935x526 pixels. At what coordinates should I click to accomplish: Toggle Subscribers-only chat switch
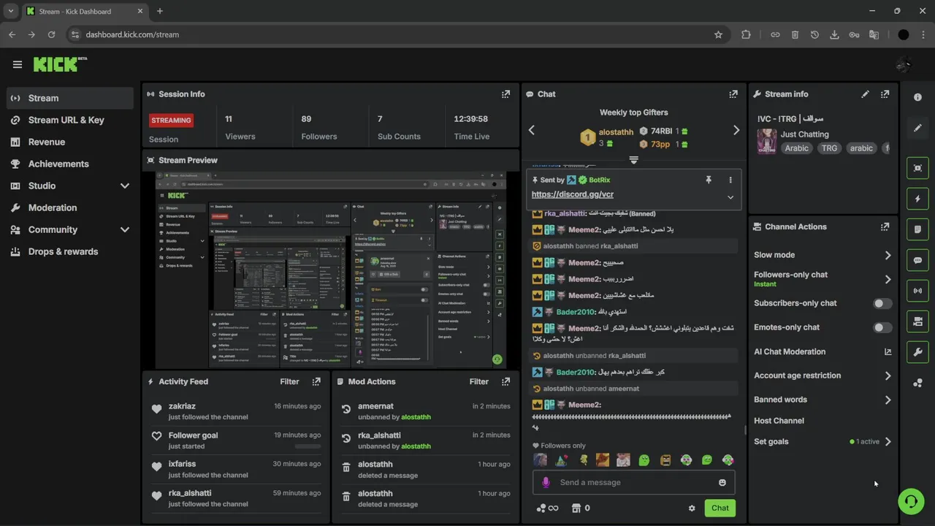[x=882, y=303]
